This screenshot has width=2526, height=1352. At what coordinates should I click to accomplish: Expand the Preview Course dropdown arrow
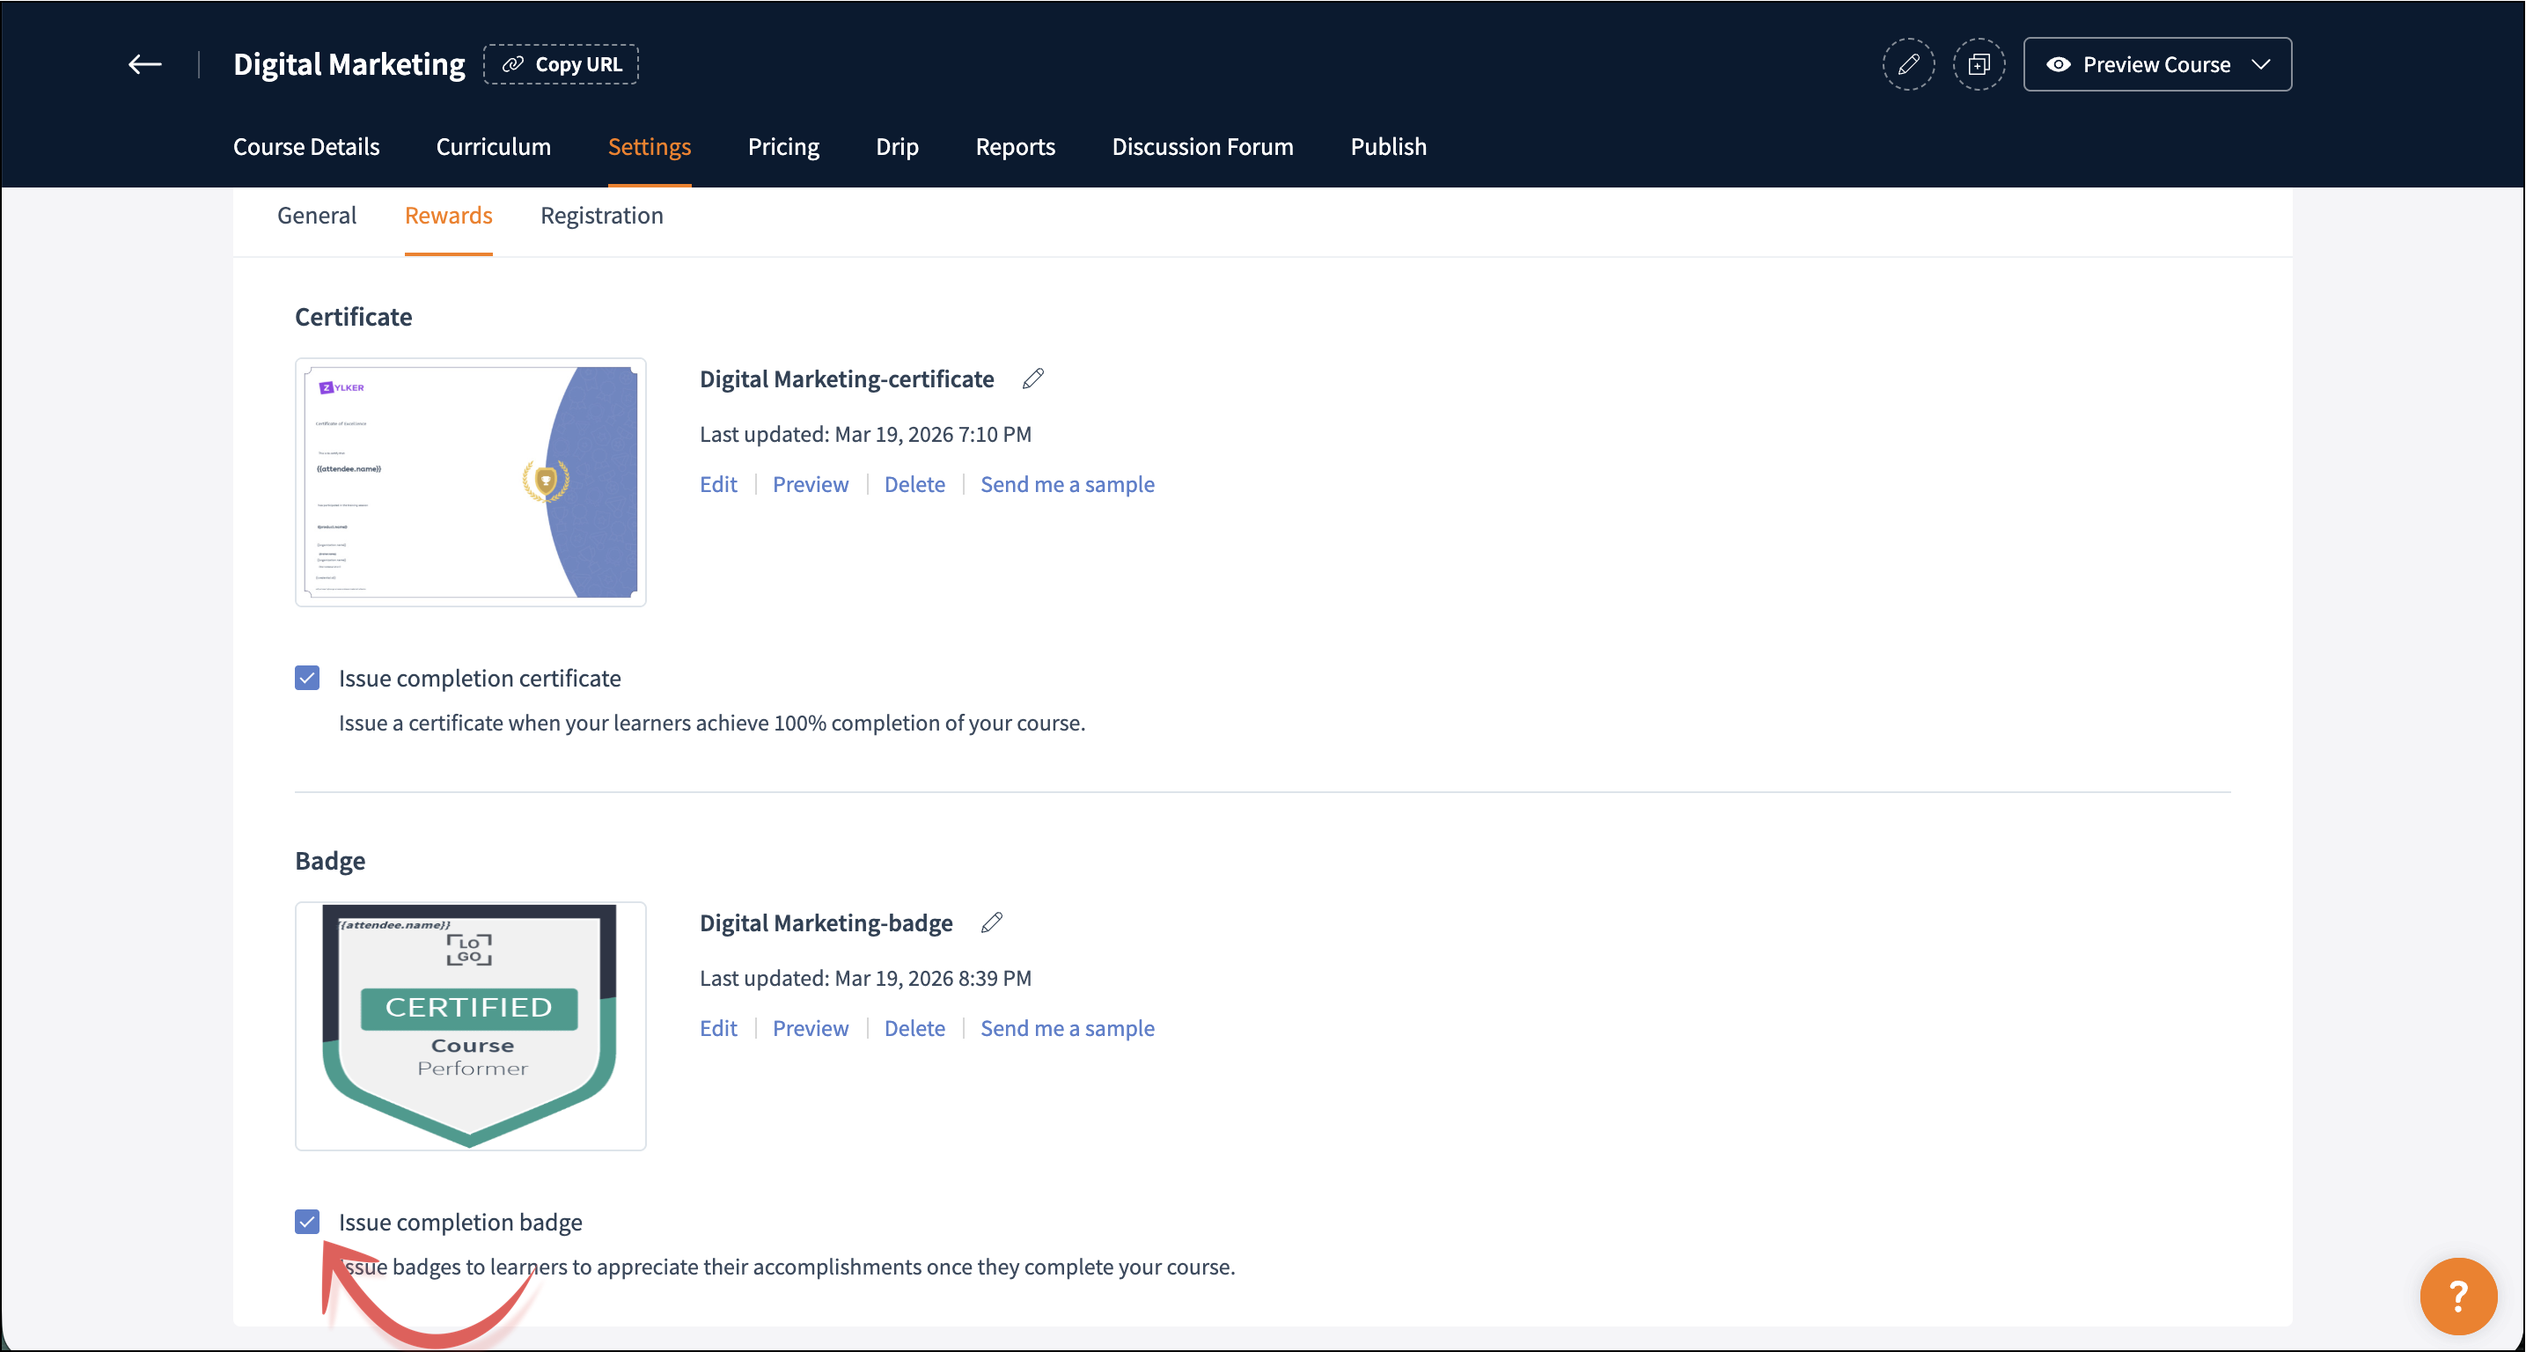pos(2261,65)
